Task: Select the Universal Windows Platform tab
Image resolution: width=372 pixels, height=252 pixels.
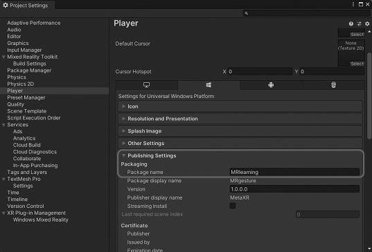Action: 209,85
